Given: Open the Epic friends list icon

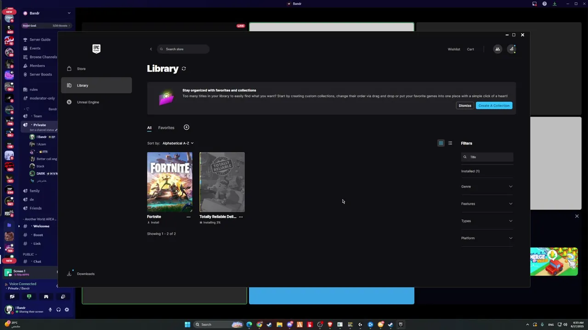Looking at the screenshot, I should point(498,49).
